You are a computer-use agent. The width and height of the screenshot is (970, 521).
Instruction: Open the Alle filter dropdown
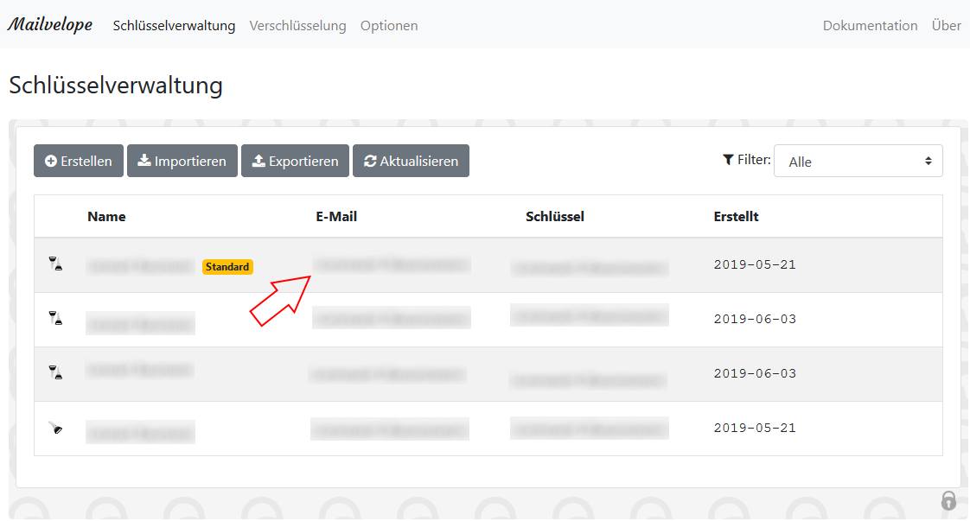[858, 161]
